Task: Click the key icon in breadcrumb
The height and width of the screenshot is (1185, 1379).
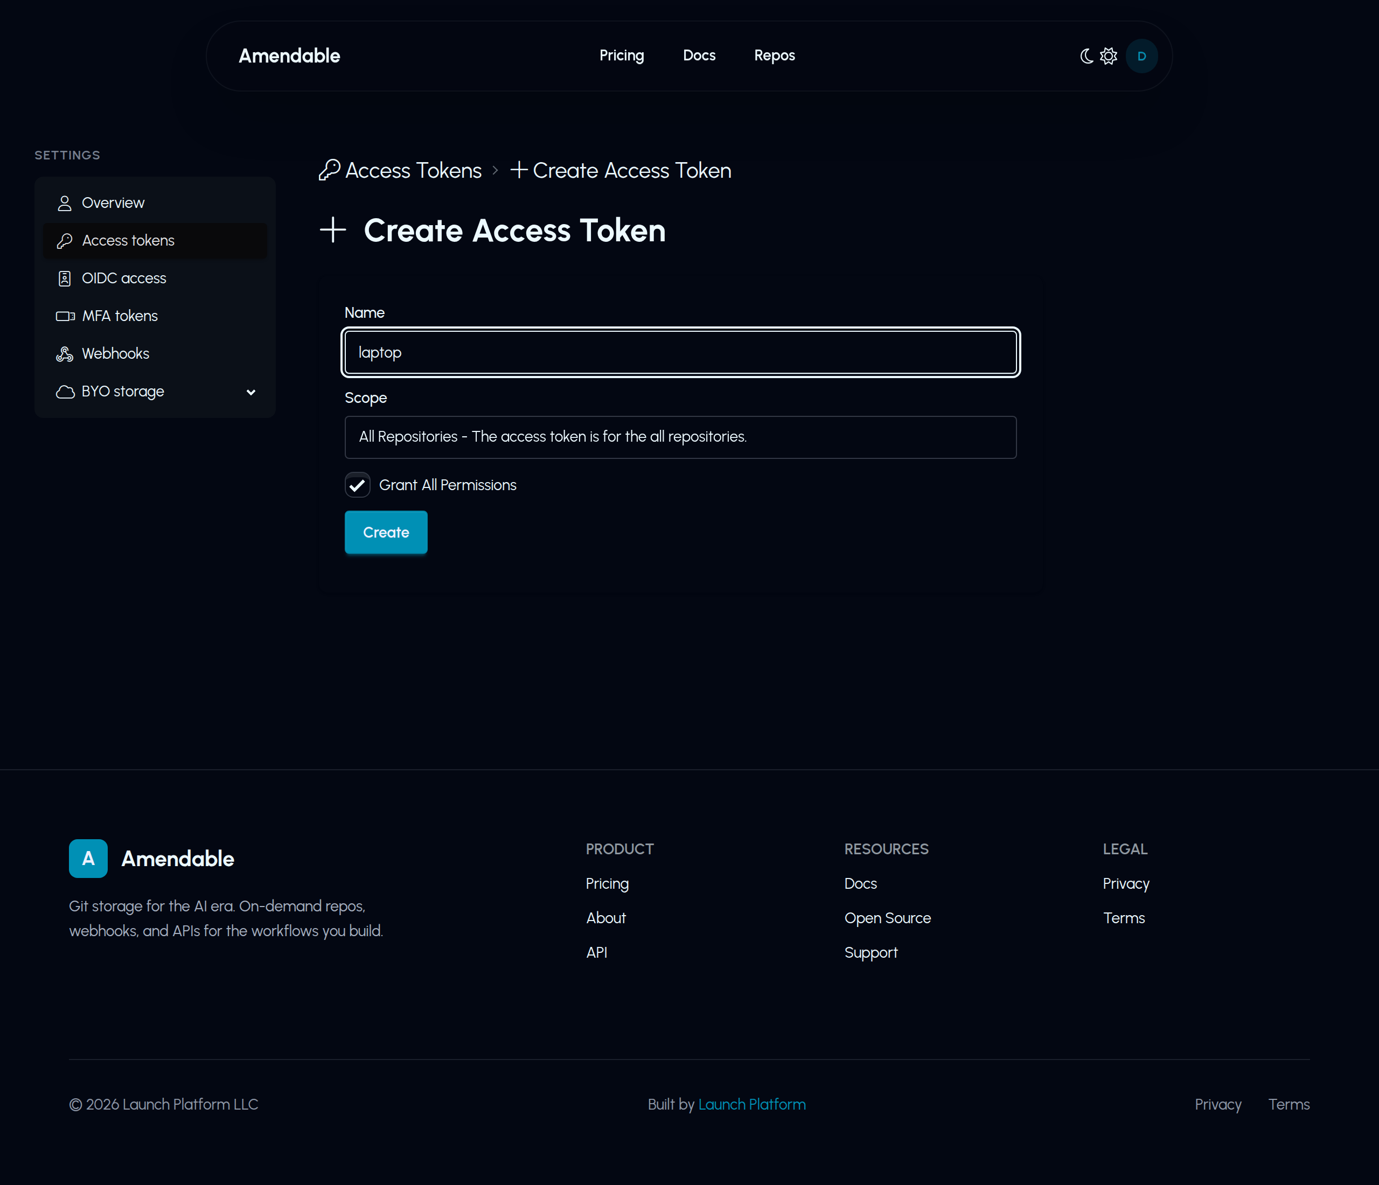Action: coord(330,170)
